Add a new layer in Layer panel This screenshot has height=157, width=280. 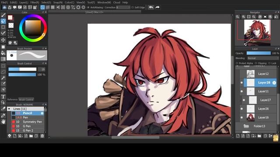238,136
